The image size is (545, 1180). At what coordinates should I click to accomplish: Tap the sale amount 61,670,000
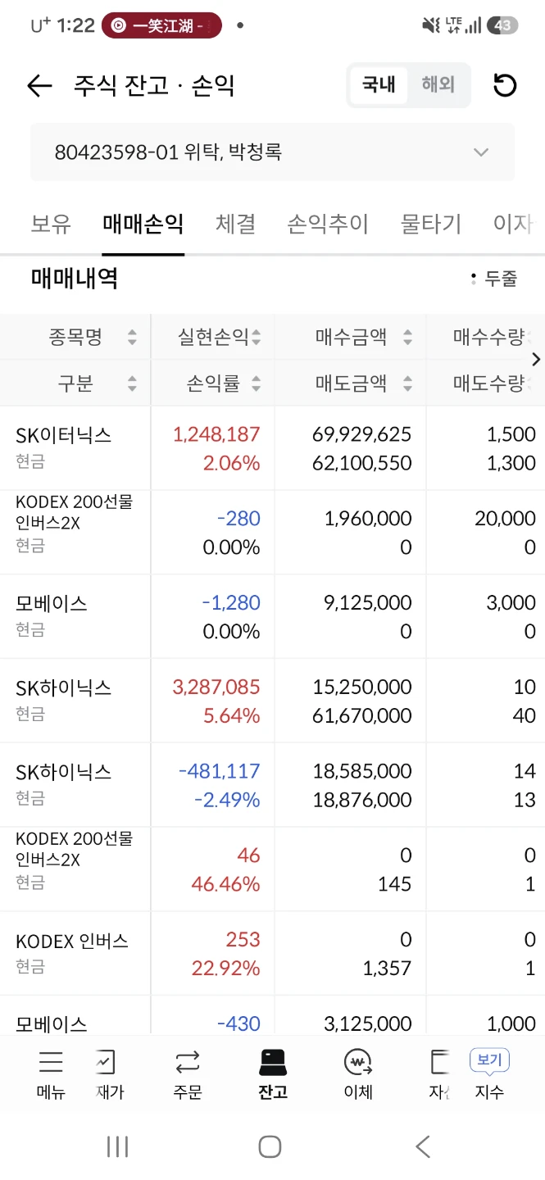(362, 715)
